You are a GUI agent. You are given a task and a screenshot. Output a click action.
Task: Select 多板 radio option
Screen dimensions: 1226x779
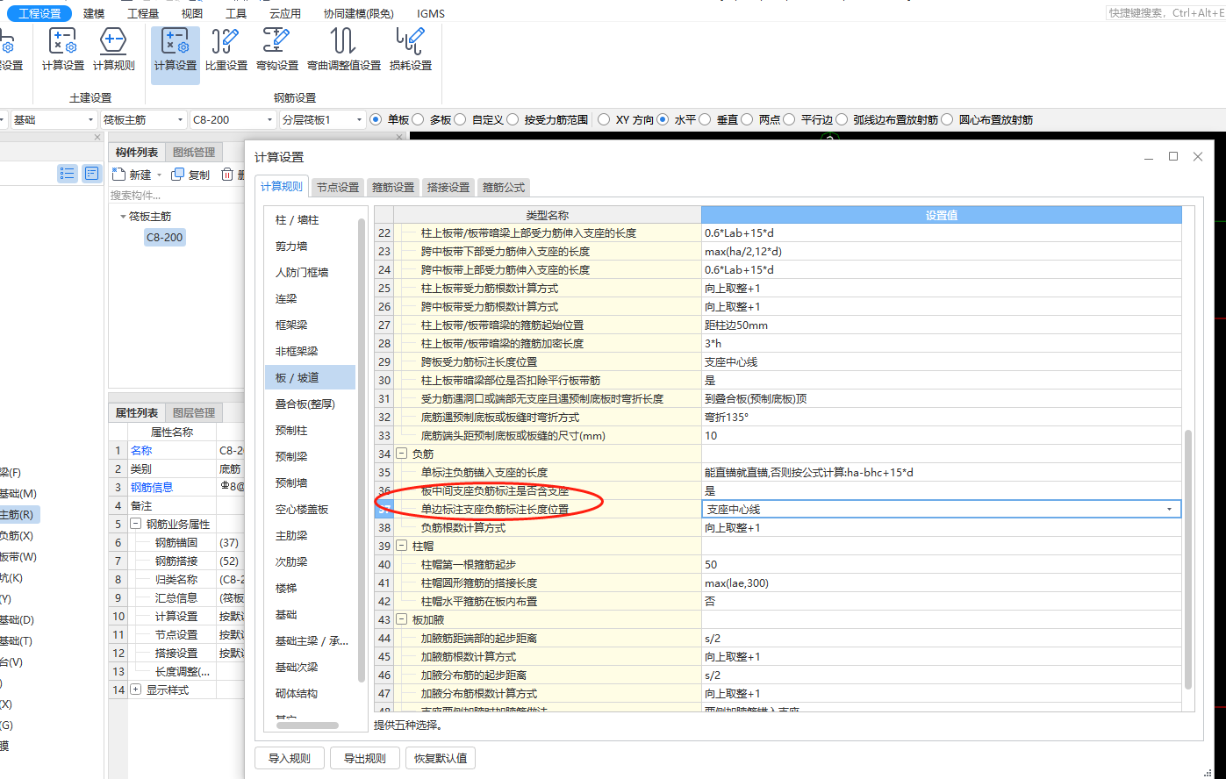coord(418,119)
